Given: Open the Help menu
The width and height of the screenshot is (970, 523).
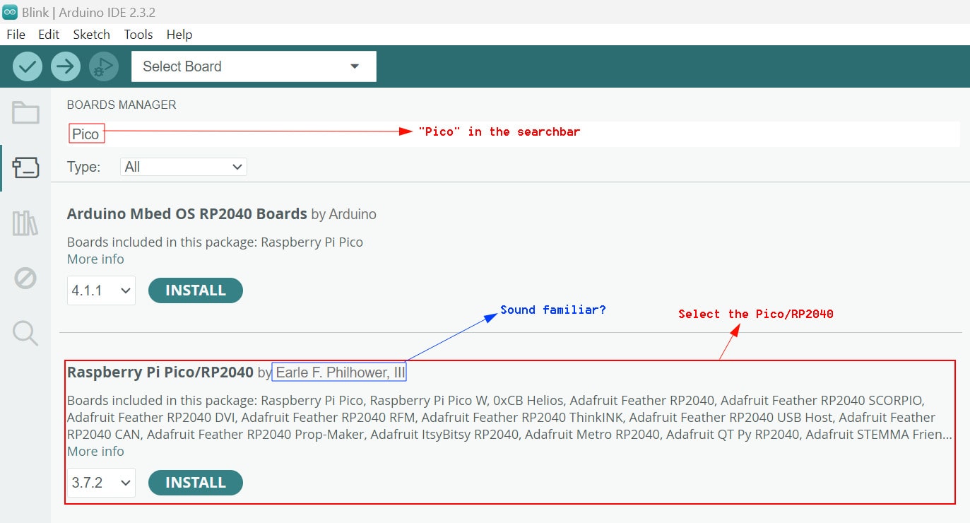Looking at the screenshot, I should click(179, 34).
